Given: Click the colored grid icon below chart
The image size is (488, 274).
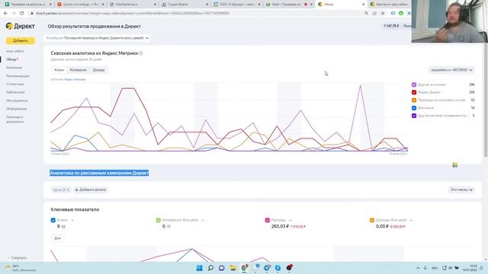Looking at the screenshot, I should 455,165.
